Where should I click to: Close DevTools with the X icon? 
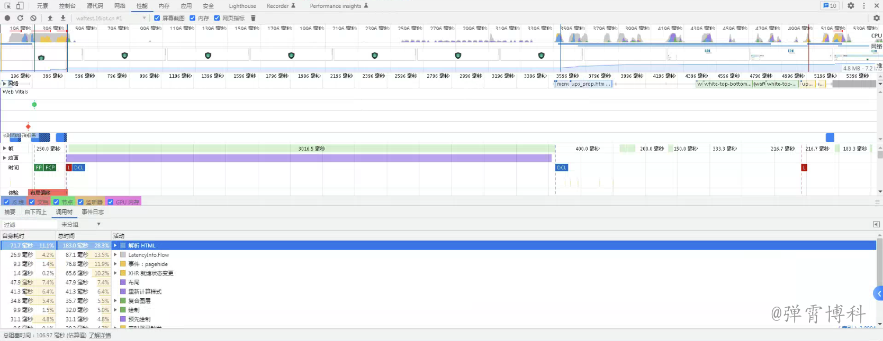click(876, 6)
